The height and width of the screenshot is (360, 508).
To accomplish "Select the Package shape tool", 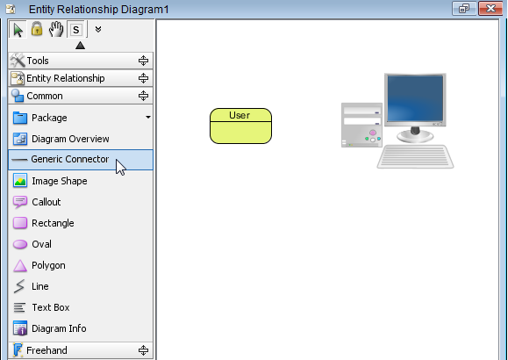I will pos(81,118).
